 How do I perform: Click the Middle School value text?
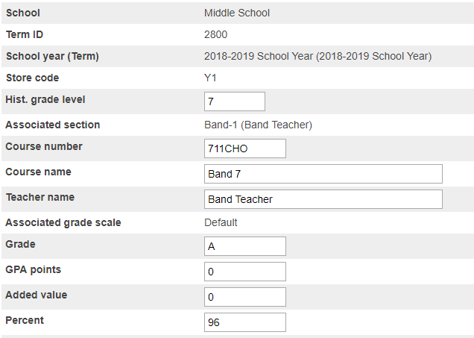click(236, 13)
